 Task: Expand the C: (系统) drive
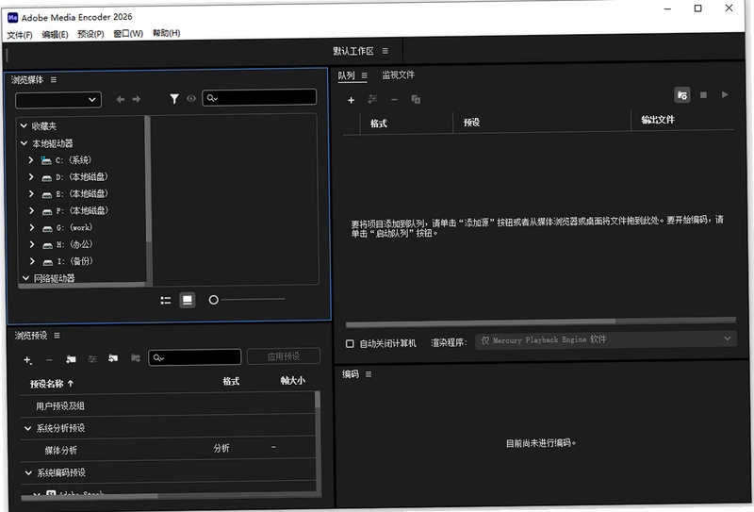click(x=31, y=159)
